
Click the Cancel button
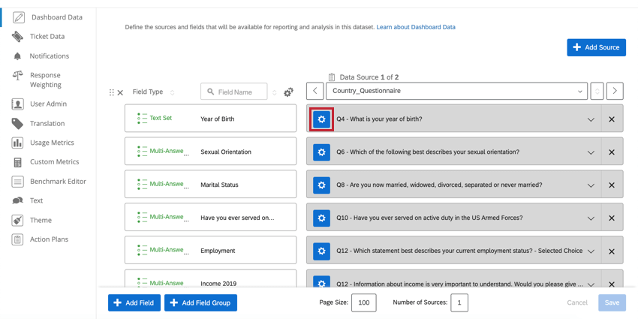coord(577,302)
